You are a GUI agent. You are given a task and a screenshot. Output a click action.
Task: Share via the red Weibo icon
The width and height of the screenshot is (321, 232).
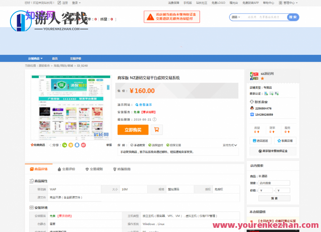(83, 145)
